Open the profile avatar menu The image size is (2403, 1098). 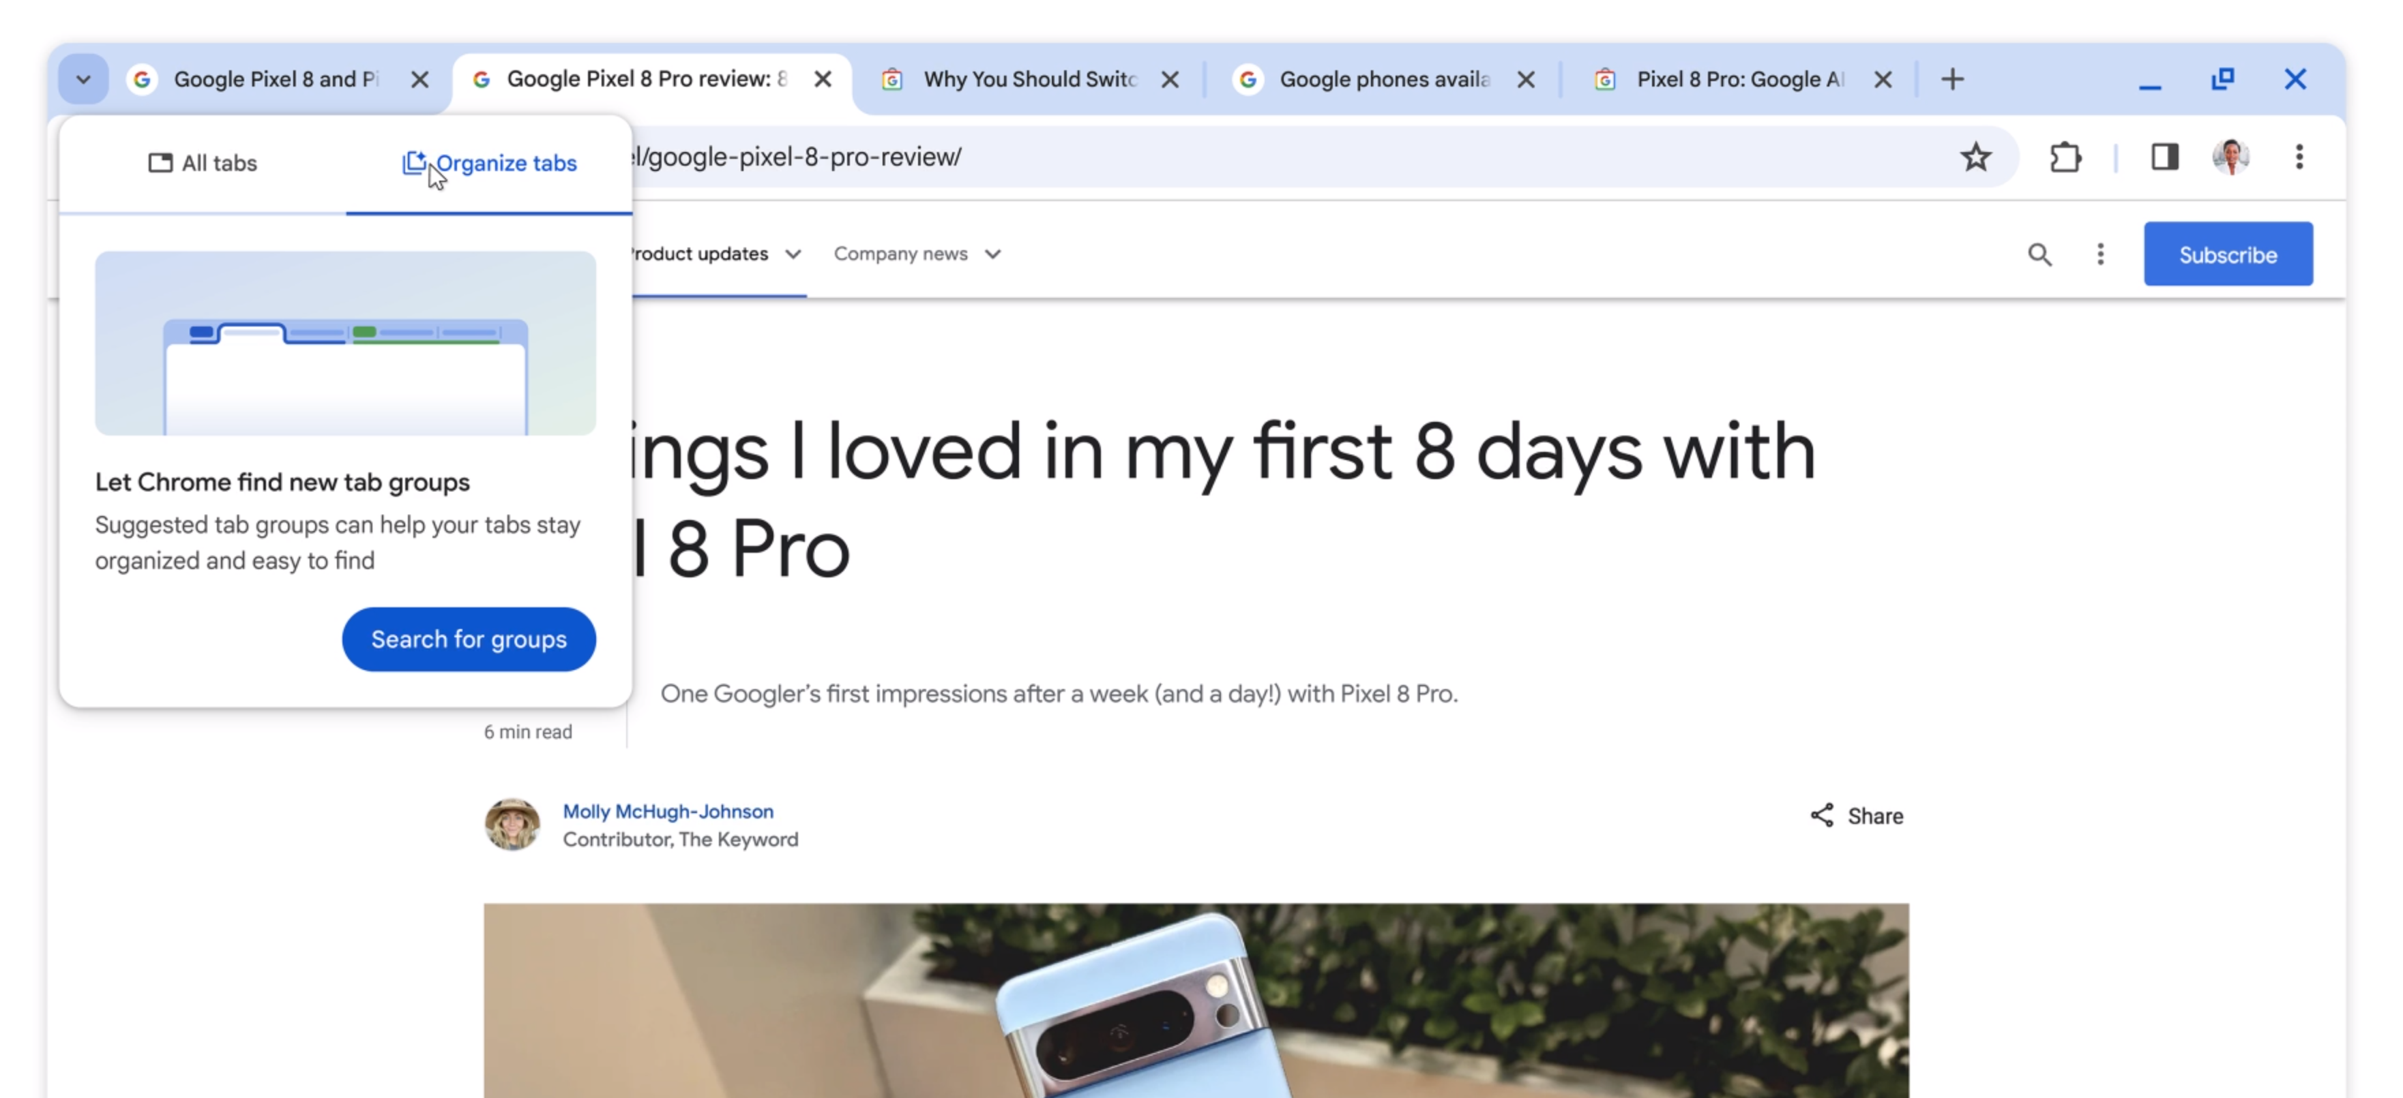[2230, 157]
